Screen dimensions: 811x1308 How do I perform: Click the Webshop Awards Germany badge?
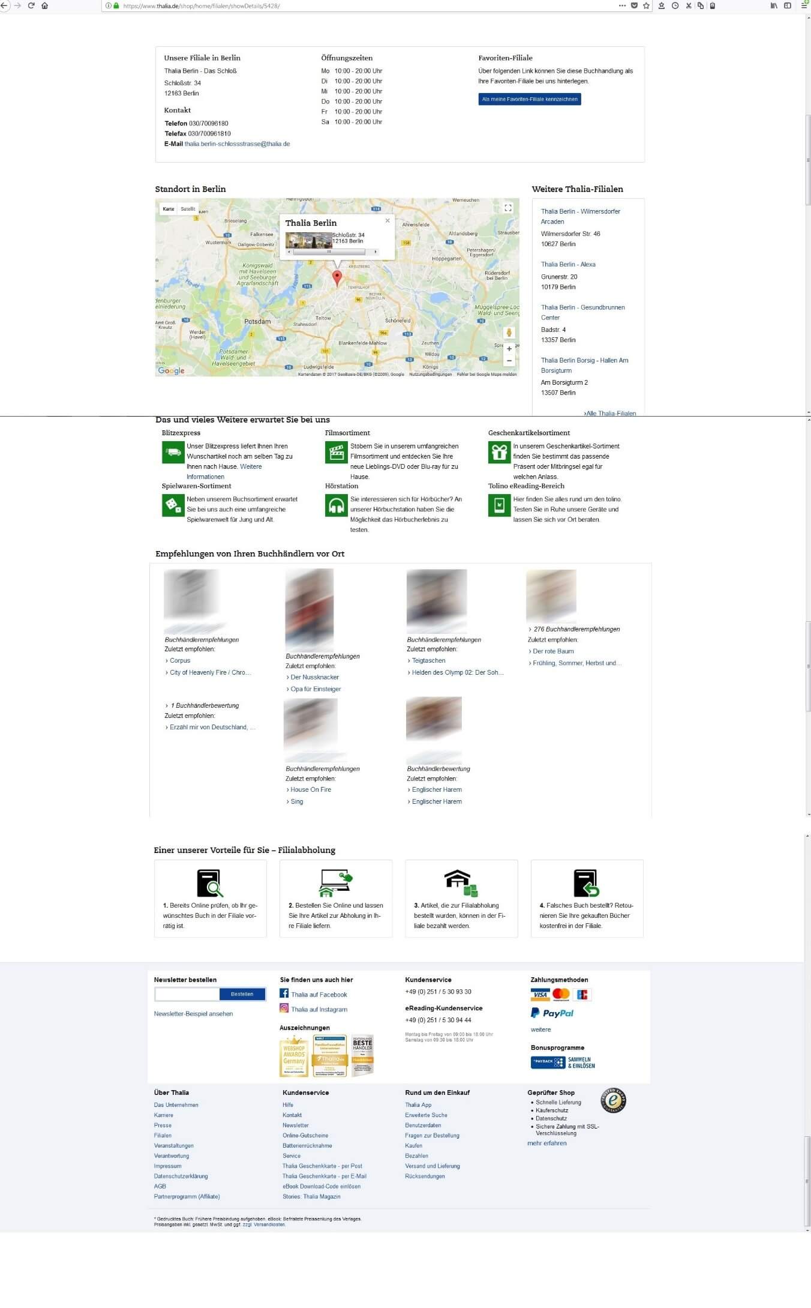coord(294,1056)
